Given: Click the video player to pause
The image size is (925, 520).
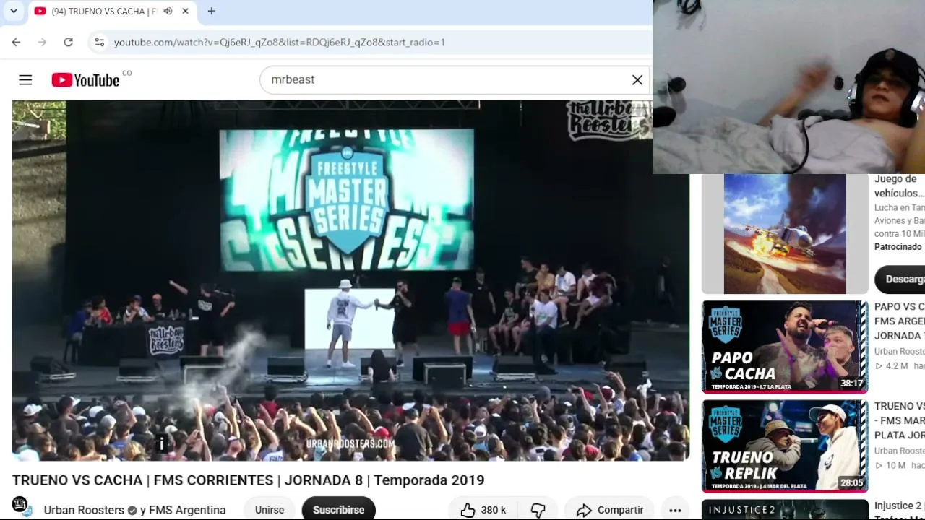Looking at the screenshot, I should [350, 280].
